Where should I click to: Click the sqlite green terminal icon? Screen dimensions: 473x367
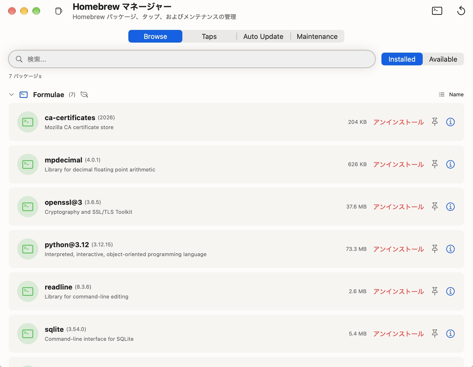(28, 334)
